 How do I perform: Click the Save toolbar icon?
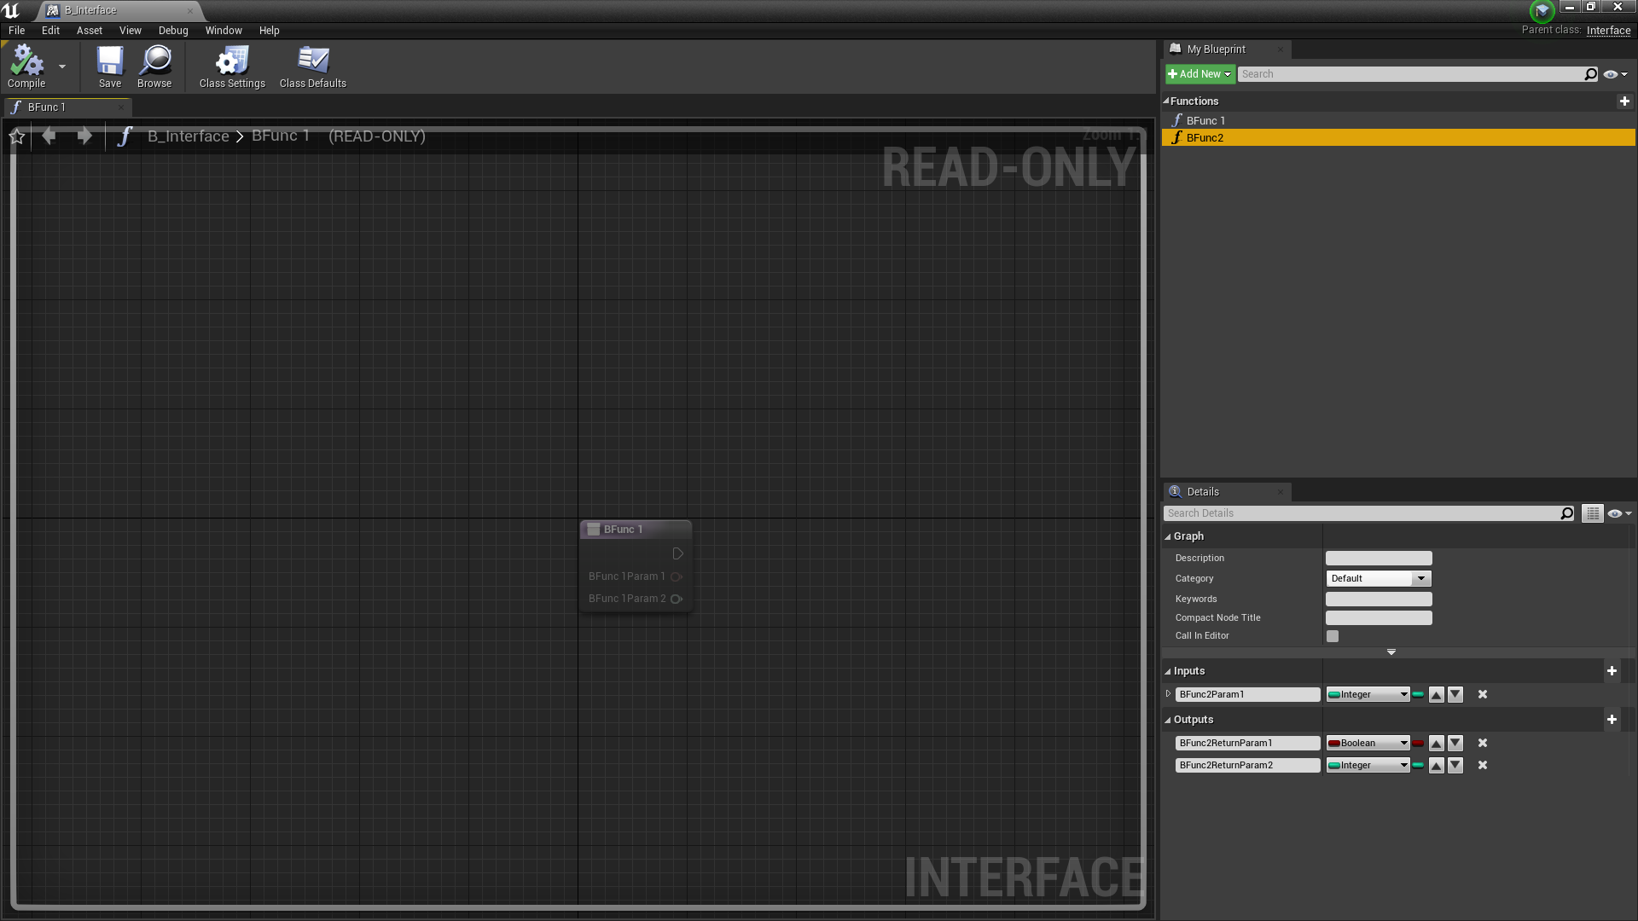(109, 61)
